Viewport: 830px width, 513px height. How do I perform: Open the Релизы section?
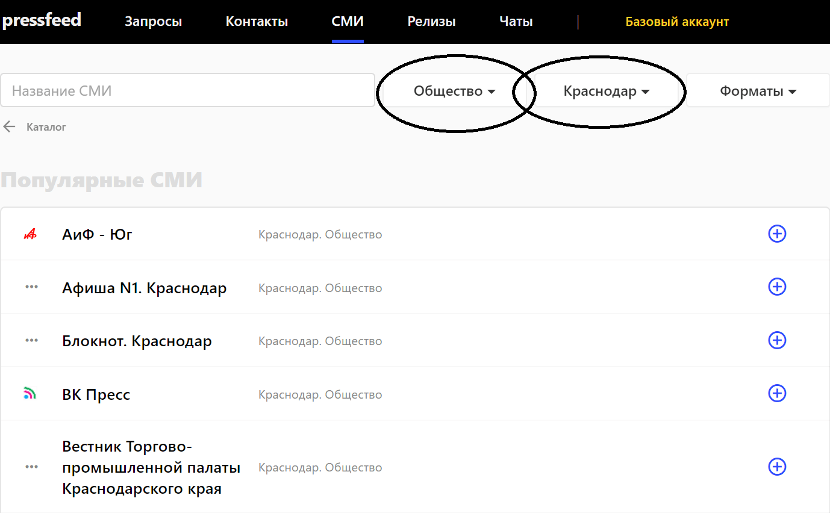(x=431, y=22)
